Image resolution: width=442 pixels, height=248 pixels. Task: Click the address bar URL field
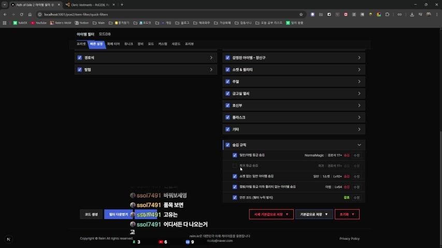coord(155,14)
